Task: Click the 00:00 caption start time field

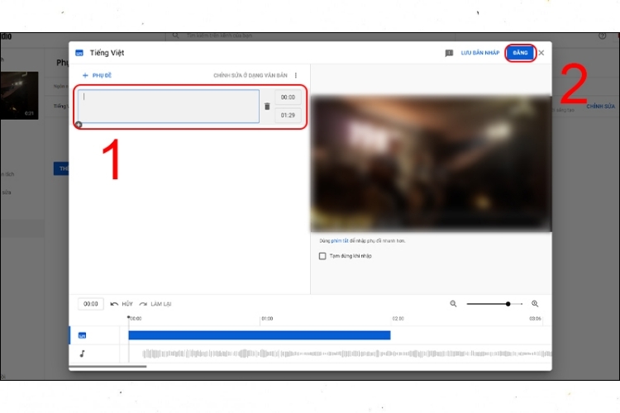Action: point(288,97)
